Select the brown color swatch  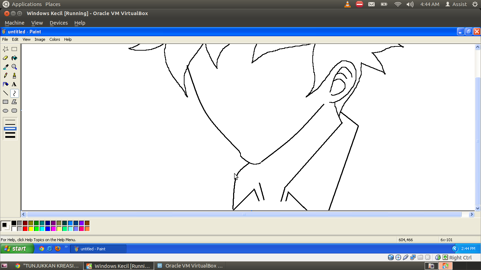[87, 223]
